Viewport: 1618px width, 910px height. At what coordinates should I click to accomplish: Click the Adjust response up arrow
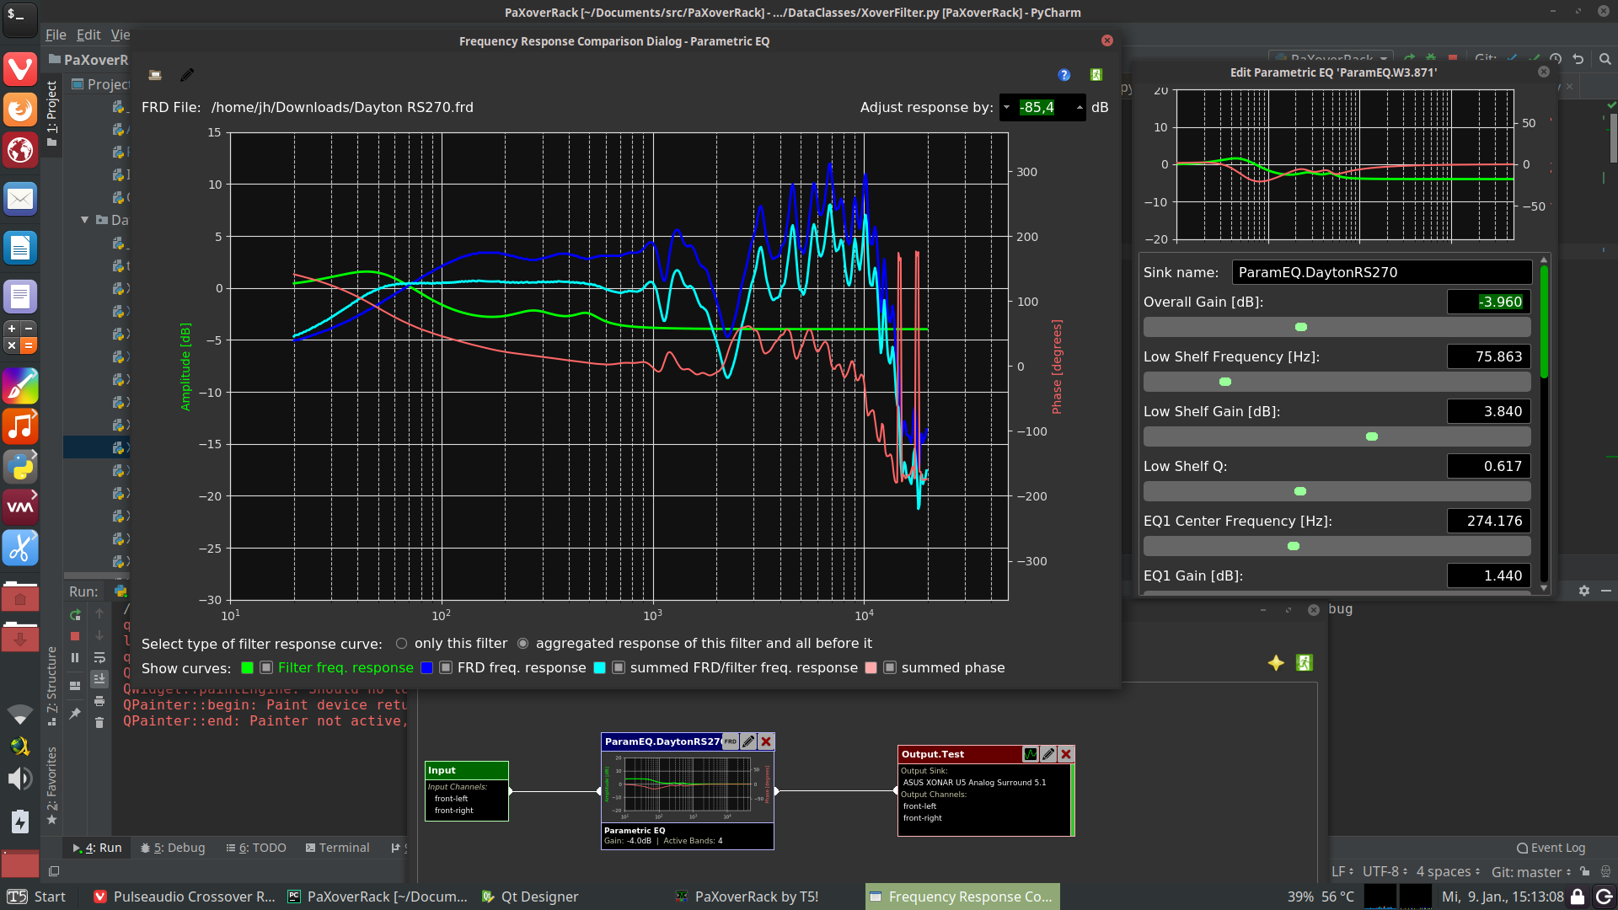[x=1080, y=108]
